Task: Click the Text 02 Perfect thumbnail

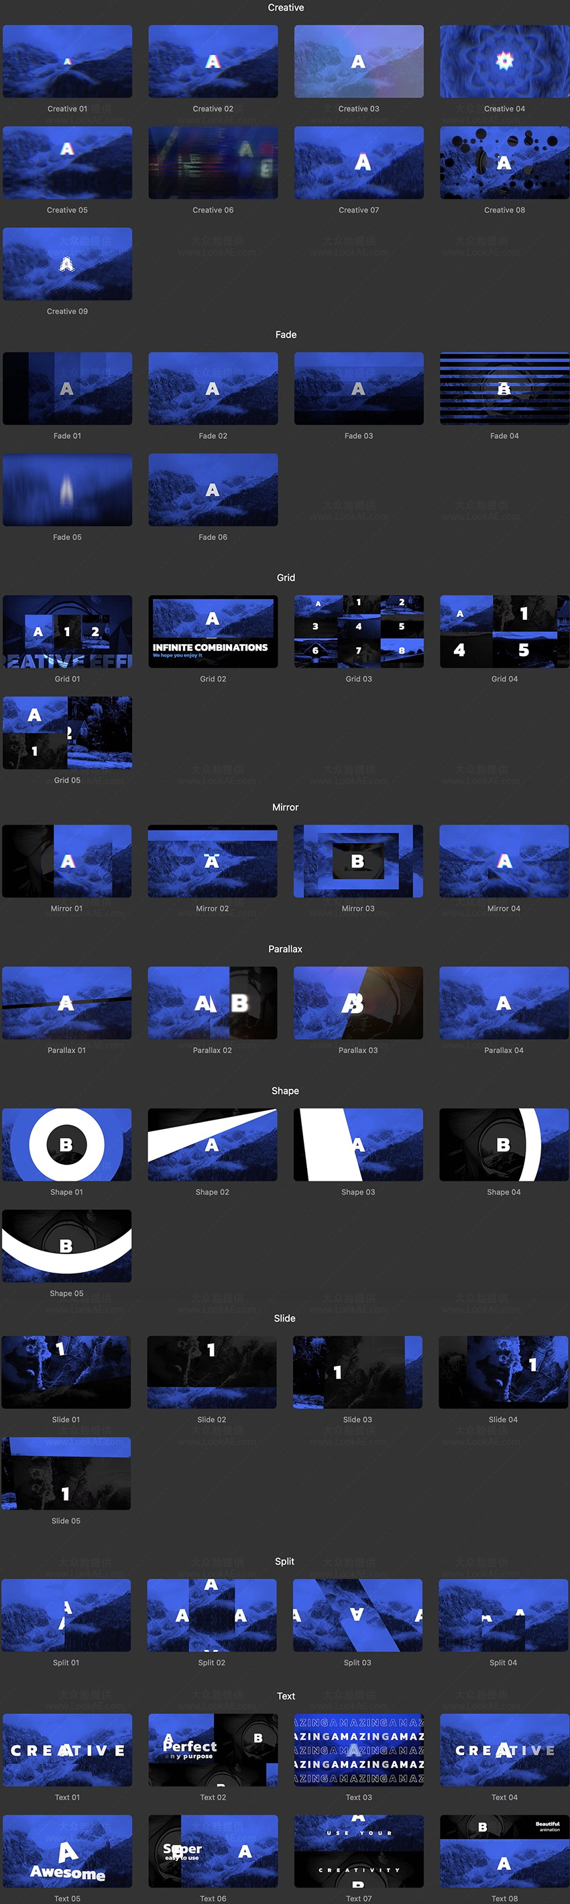Action: tap(213, 1750)
